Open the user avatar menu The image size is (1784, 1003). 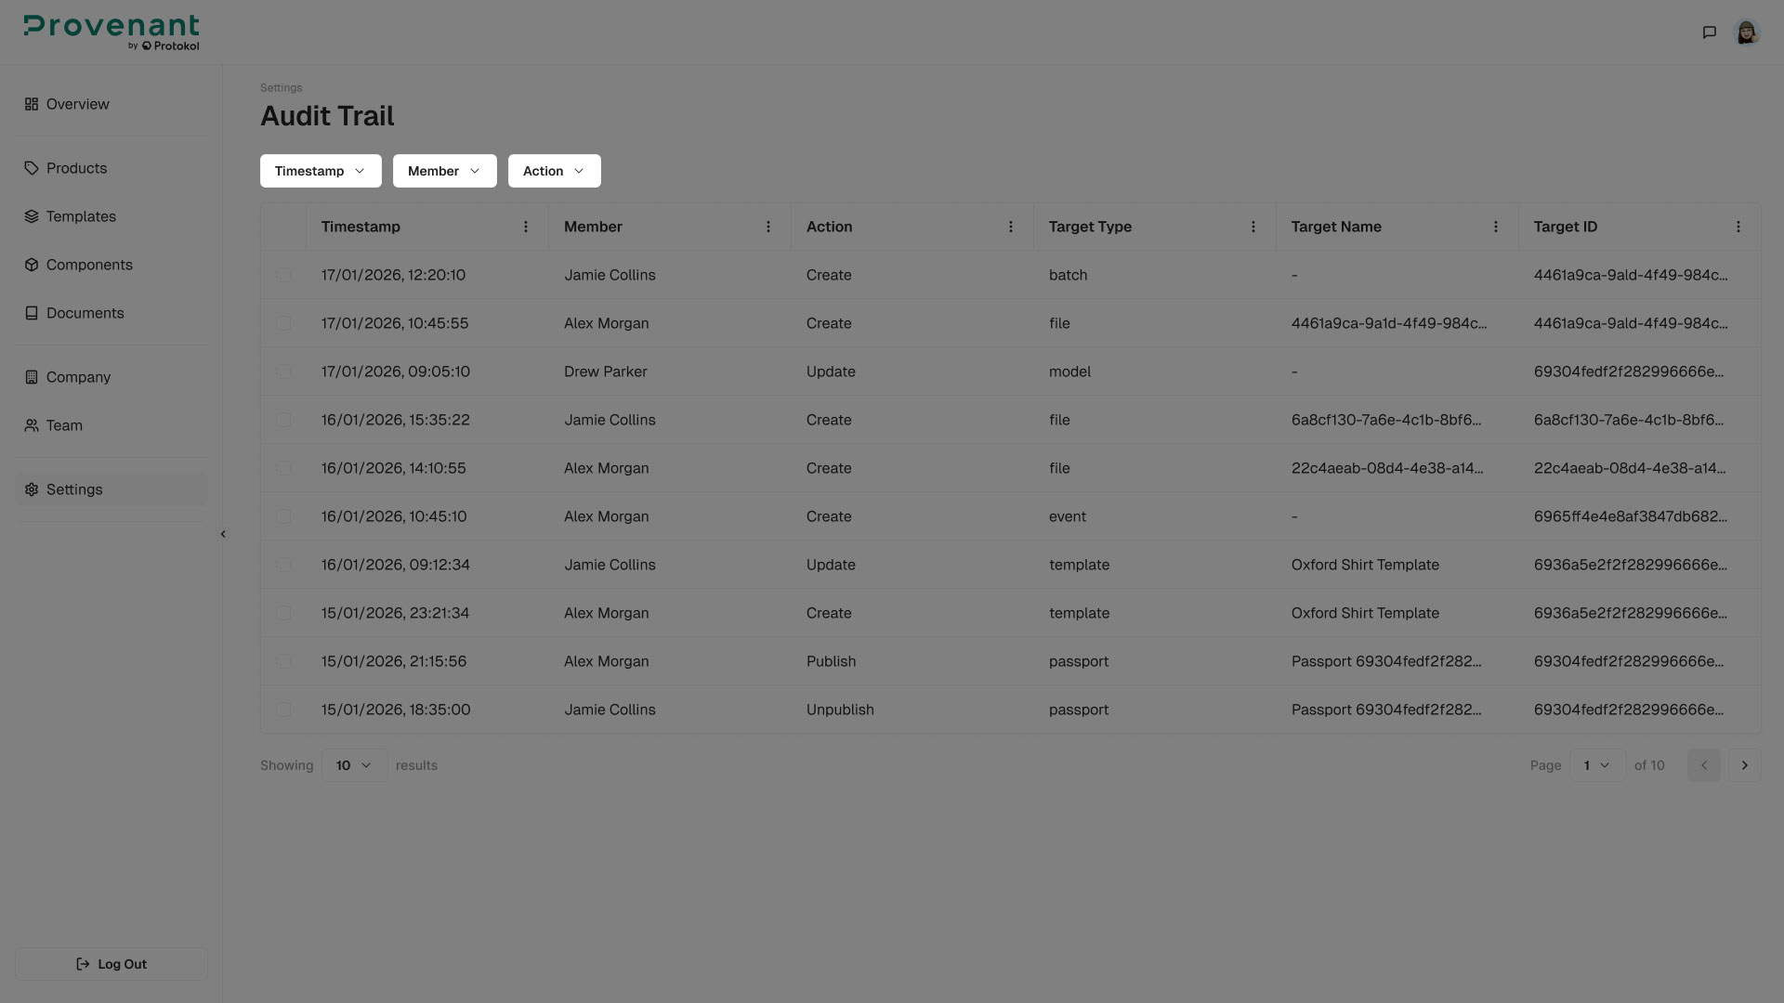(1747, 33)
